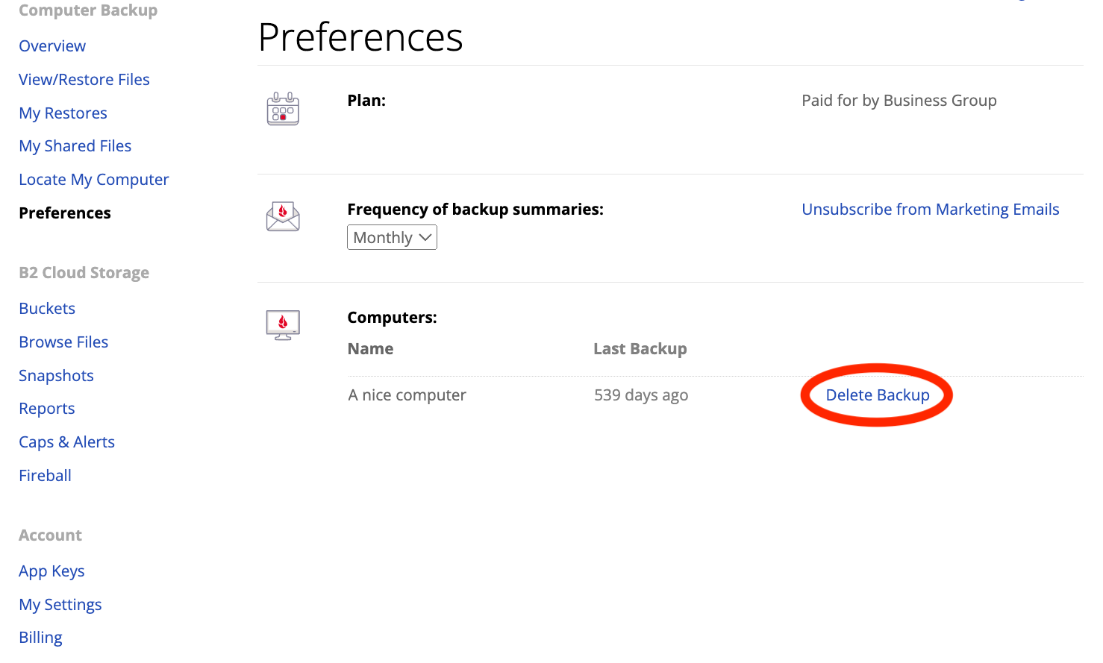The height and width of the screenshot is (663, 1103).
Task: Select Locate My Computer
Action: pos(94,180)
